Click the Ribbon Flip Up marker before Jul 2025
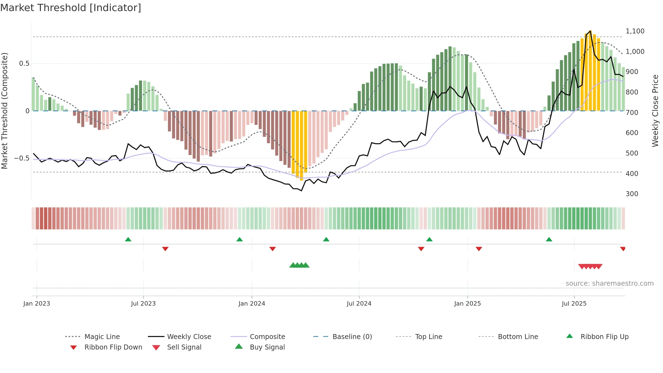663x373 pixels. (549, 239)
